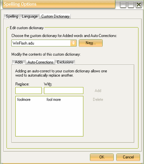
Task: Select the Custom Dictionary tab
Action: click(55, 16)
